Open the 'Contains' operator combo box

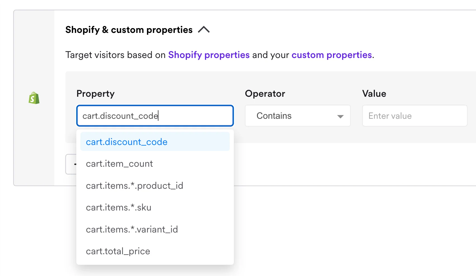[297, 116]
